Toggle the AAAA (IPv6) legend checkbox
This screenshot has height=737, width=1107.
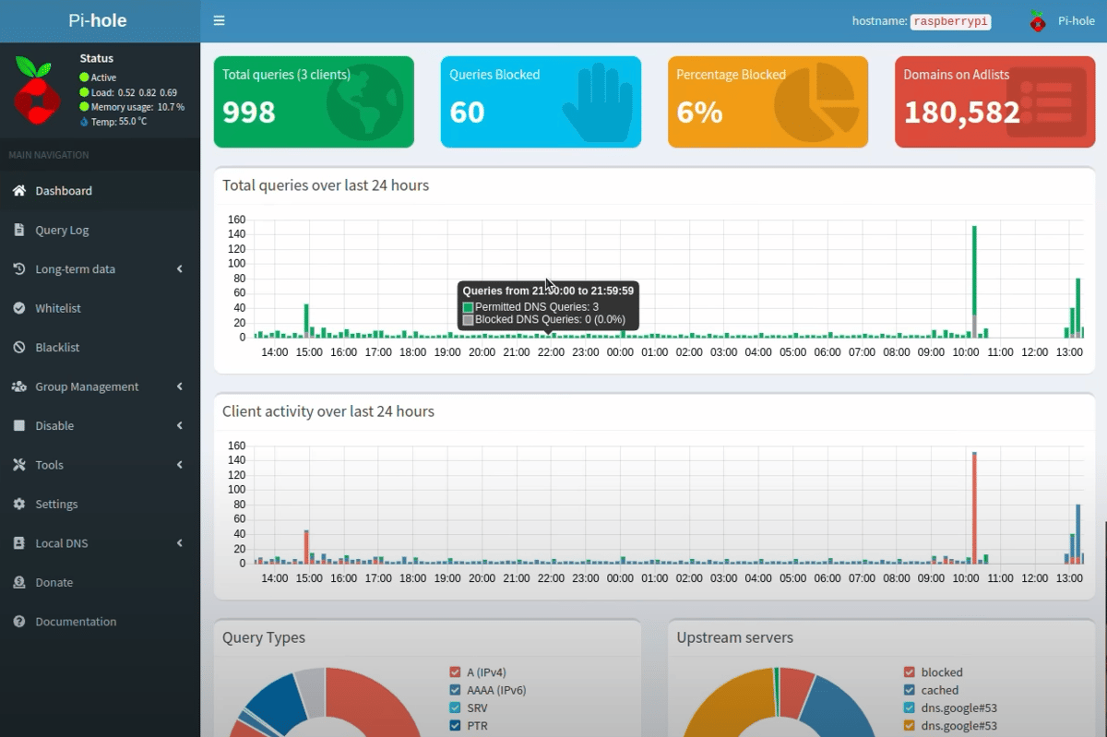[x=455, y=690]
